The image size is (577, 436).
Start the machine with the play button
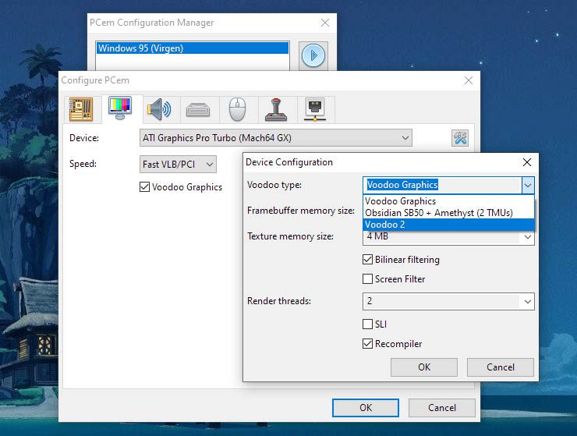313,55
